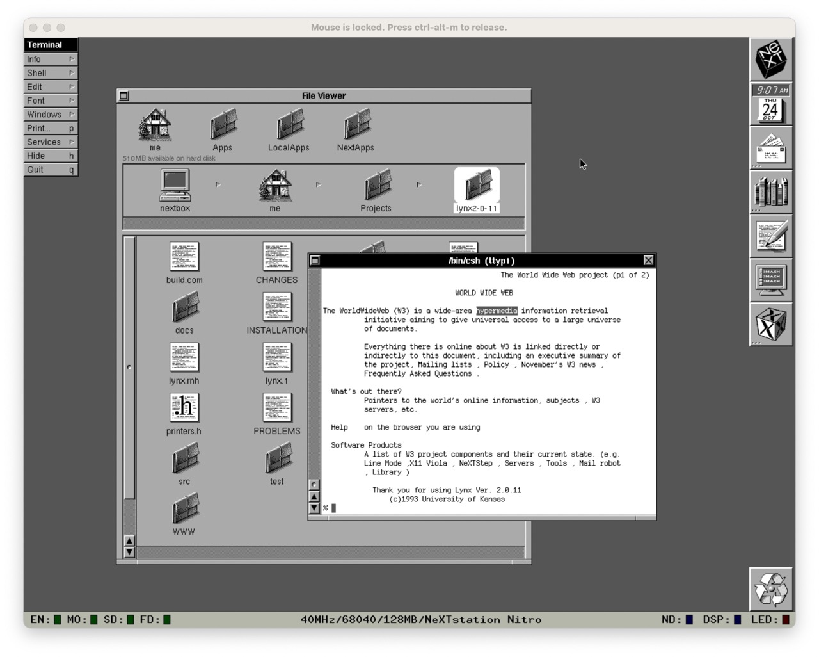Screen dimensions: 819x657
Task: Click the File Viewer scrollbar down arrow
Action: 129,552
